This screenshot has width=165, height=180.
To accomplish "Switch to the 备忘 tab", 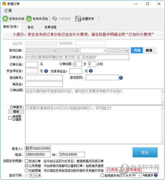I will pyautogui.click(x=31, y=27).
